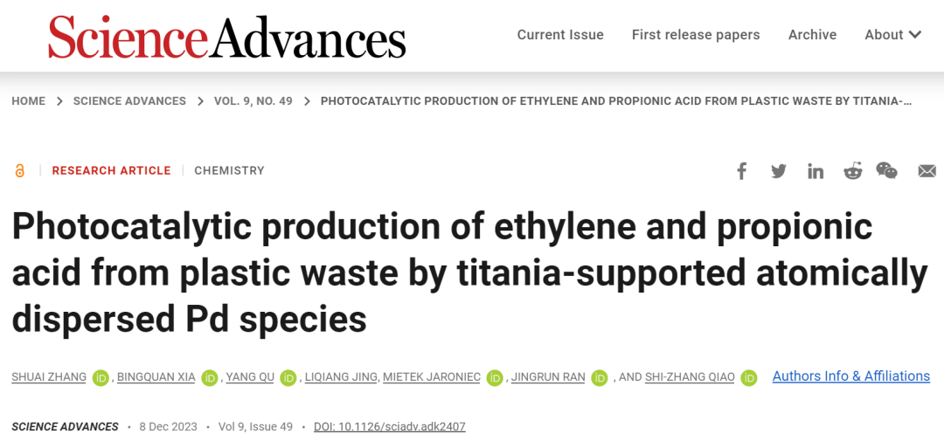Image resolution: width=944 pixels, height=441 pixels.
Task: Click HOME in the breadcrumb
Action: pyautogui.click(x=28, y=101)
